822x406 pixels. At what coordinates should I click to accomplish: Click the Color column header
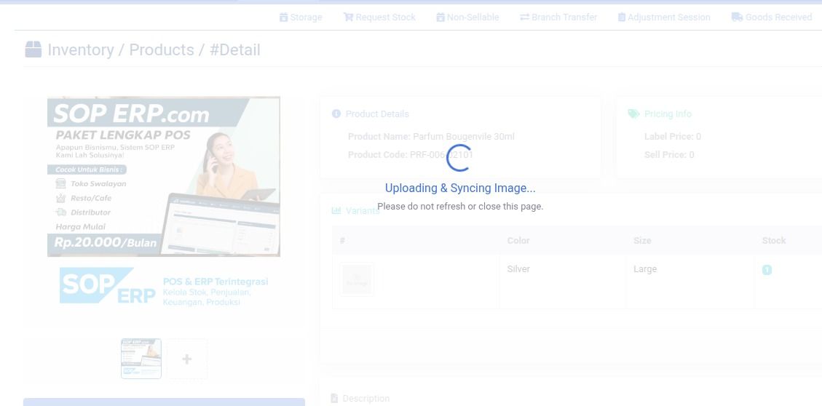click(518, 240)
